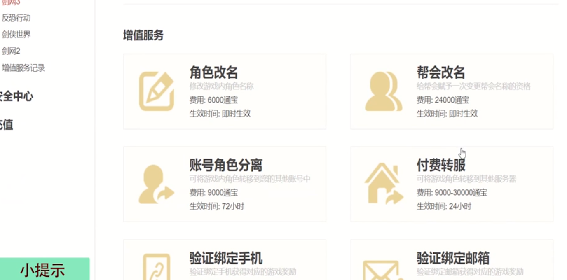This screenshot has height=280, width=567.
Task: Open the 验证绑定手机 service title
Action: tap(225, 258)
